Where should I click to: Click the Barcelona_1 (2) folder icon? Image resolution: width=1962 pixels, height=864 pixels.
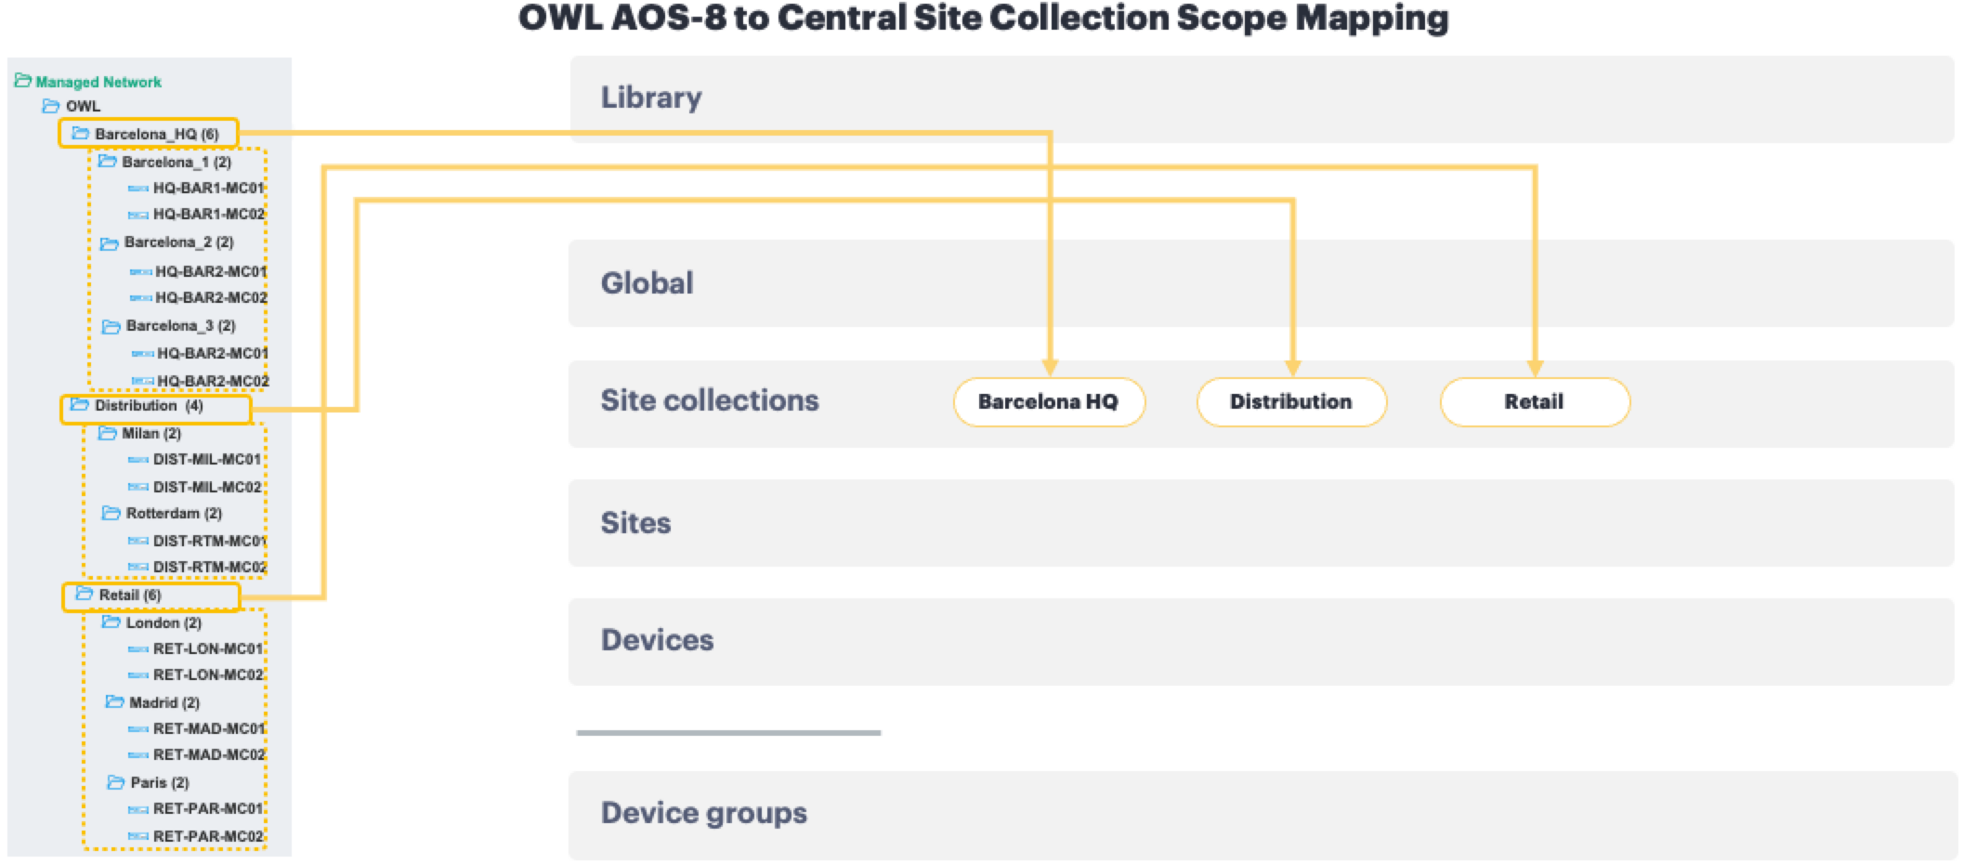click(108, 162)
